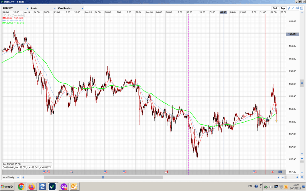Select the EMA (34) legend entry
Viewport: 306px width, 191px height.
click(12, 18)
